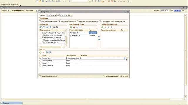Open the Действия menu in Продажи window

tap(5, 11)
